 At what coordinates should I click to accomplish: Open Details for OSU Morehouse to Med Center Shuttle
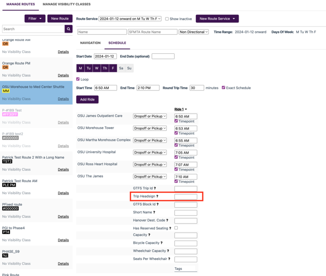[63, 99]
